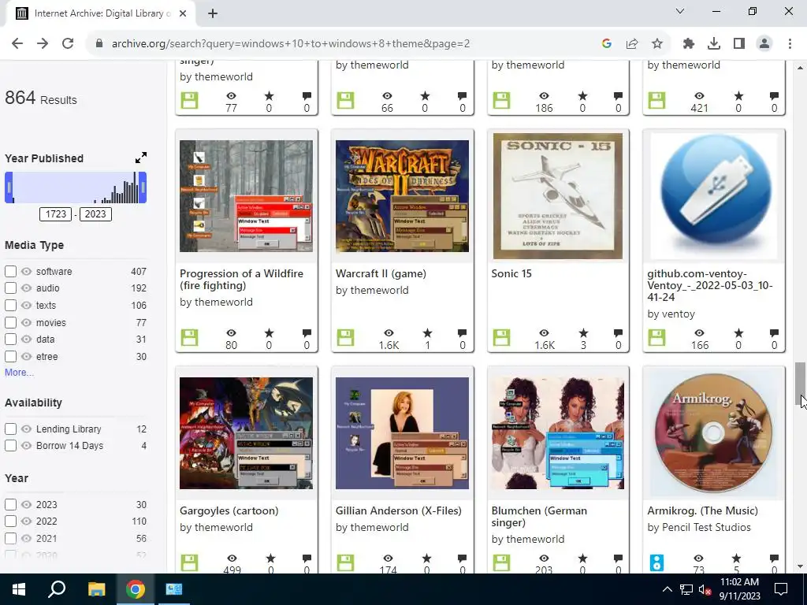Click floppy icon on Progression of a Wildfire card
The width and height of the screenshot is (807, 605).
click(189, 337)
